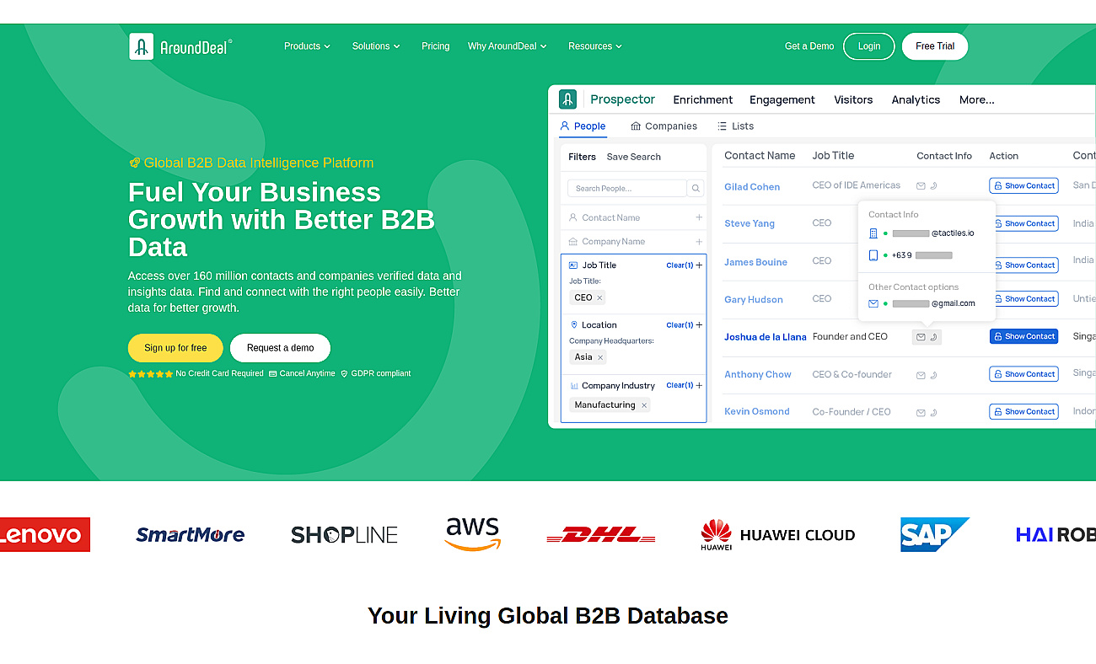Open Kevin Osmond's contact profile
This screenshot has height=664, width=1096.
pos(757,412)
